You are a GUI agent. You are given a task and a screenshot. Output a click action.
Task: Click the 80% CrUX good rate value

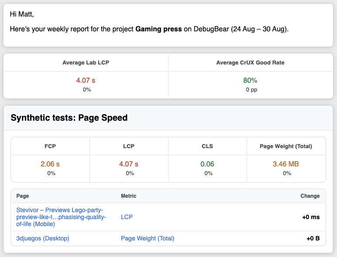(250, 80)
